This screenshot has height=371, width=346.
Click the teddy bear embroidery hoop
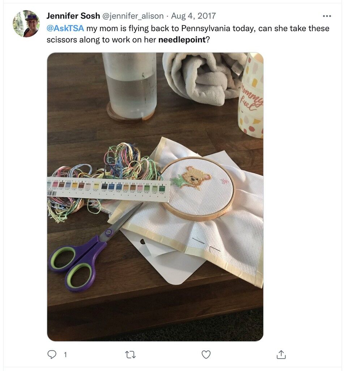pos(198,188)
